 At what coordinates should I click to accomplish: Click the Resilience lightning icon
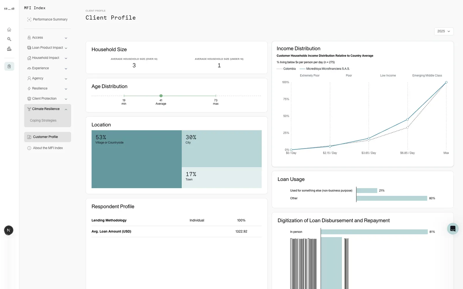point(29,88)
